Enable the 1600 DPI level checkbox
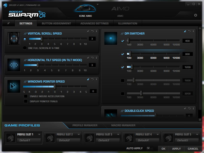This screenshot has width=204, height=153. pyautogui.click(x=123, y=81)
